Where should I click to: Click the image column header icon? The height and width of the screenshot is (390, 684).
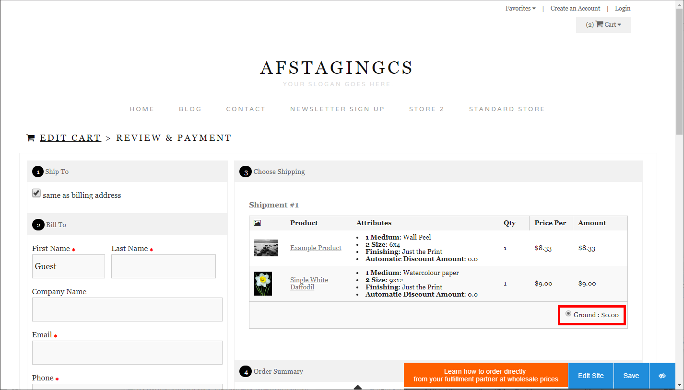point(257,223)
